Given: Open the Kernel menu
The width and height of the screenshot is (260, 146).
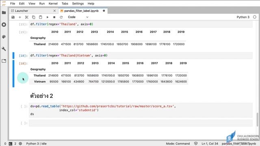Looking at the screenshot, I should click(53, 4).
